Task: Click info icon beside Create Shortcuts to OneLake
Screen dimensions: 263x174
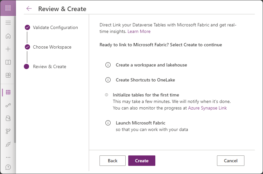Action: (108, 80)
